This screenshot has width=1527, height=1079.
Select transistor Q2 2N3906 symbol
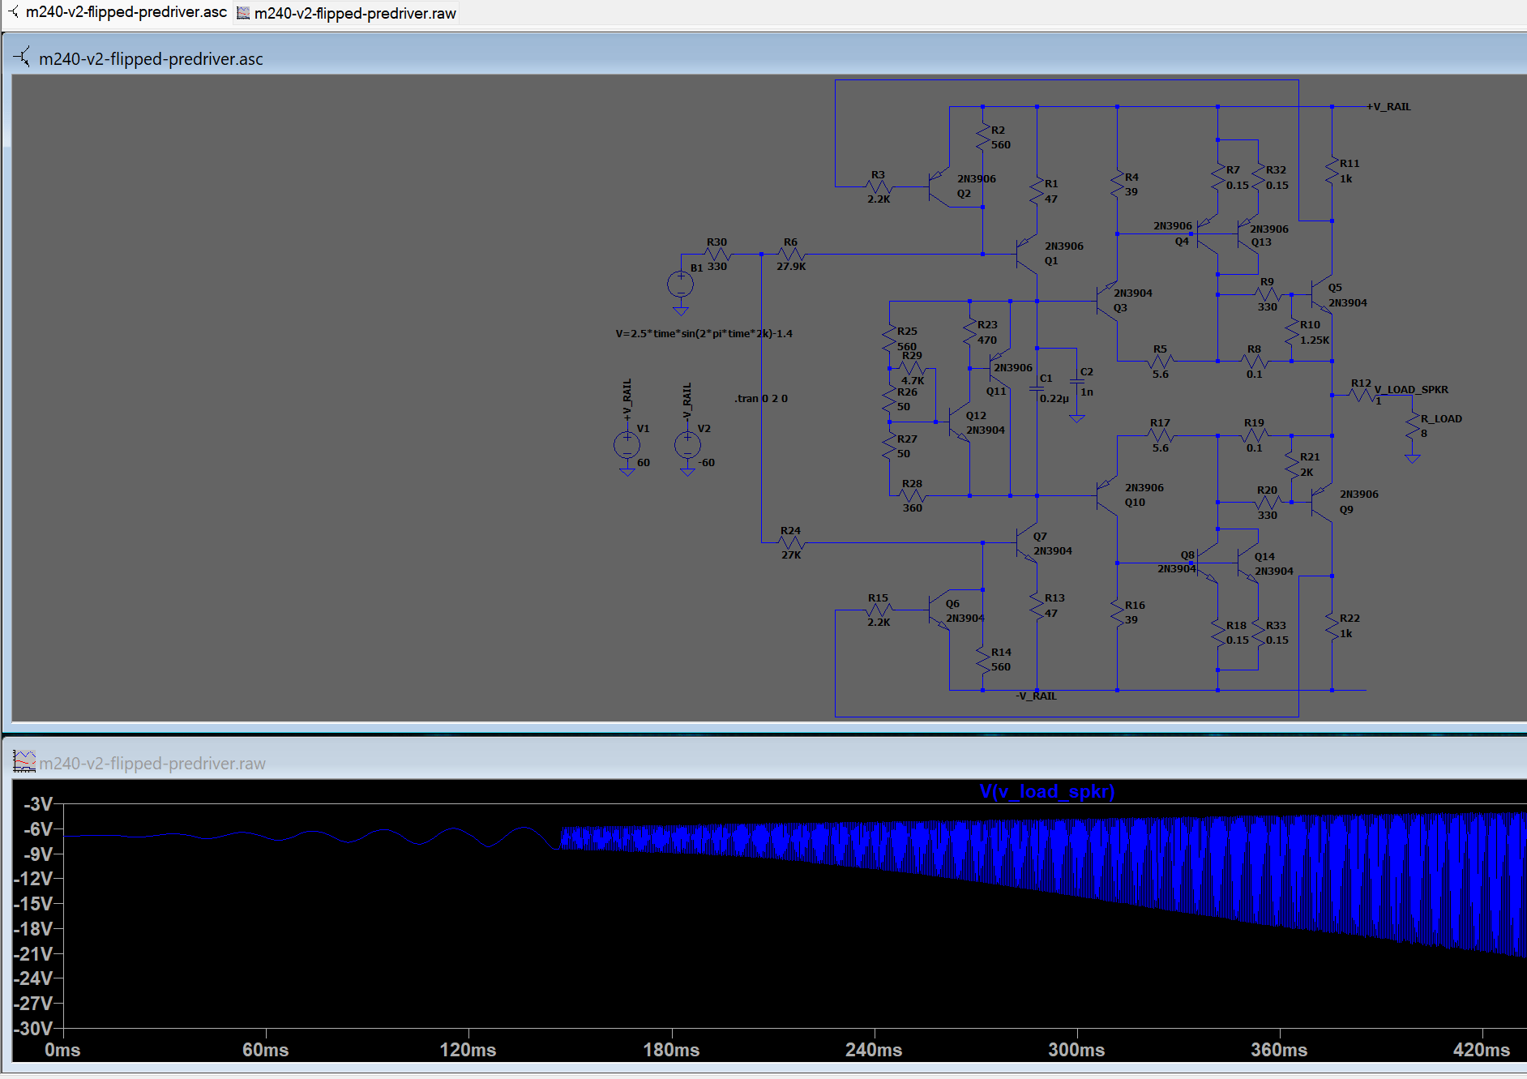[x=940, y=187]
